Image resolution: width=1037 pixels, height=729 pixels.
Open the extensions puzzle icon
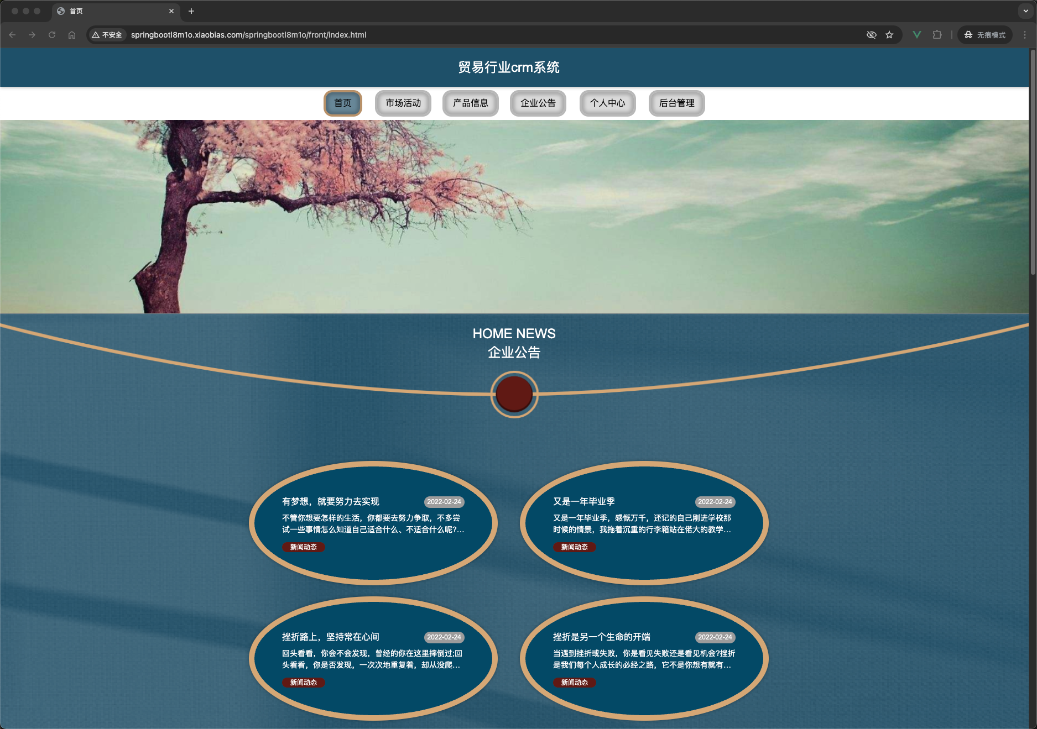click(937, 35)
